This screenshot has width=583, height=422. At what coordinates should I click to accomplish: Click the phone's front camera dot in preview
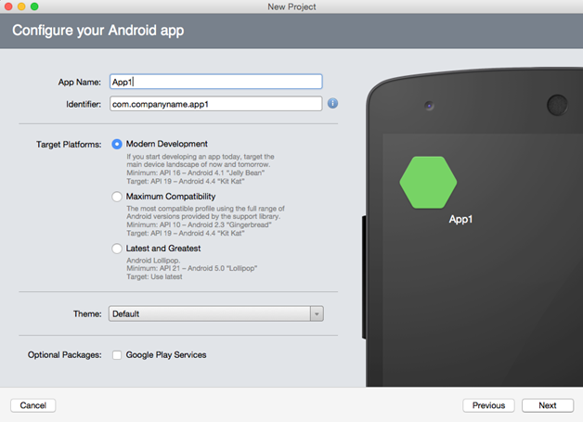point(429,104)
